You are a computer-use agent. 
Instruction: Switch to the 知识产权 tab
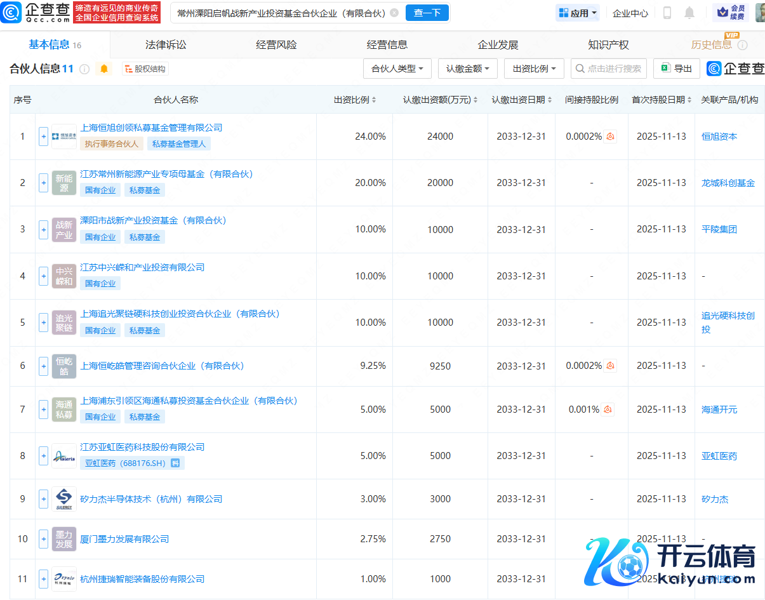(608, 45)
